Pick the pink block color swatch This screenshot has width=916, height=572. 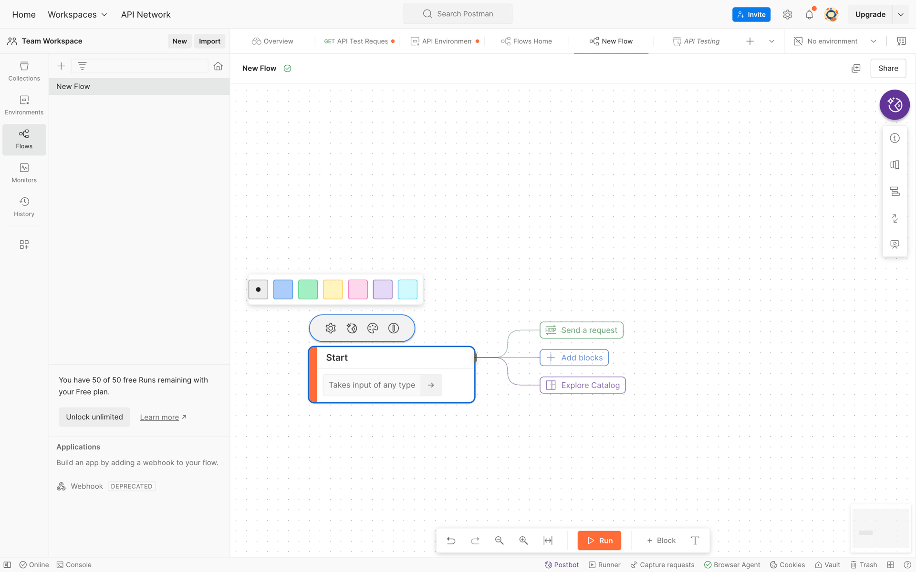coord(357,289)
